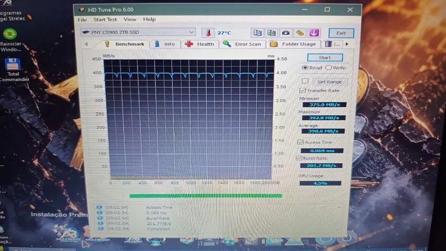Click the Error Scan magnifier icon
This screenshot has height=251, width=446.
227,44
